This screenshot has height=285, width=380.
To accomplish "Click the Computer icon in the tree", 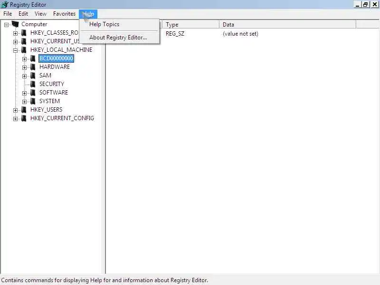I will tap(15, 24).
